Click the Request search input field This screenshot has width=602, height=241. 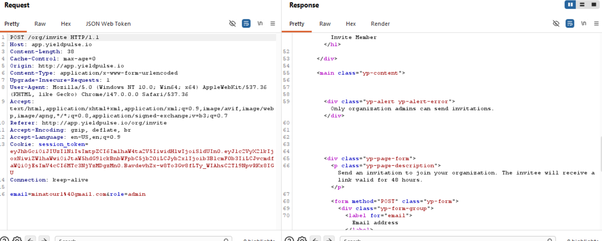(143, 239)
